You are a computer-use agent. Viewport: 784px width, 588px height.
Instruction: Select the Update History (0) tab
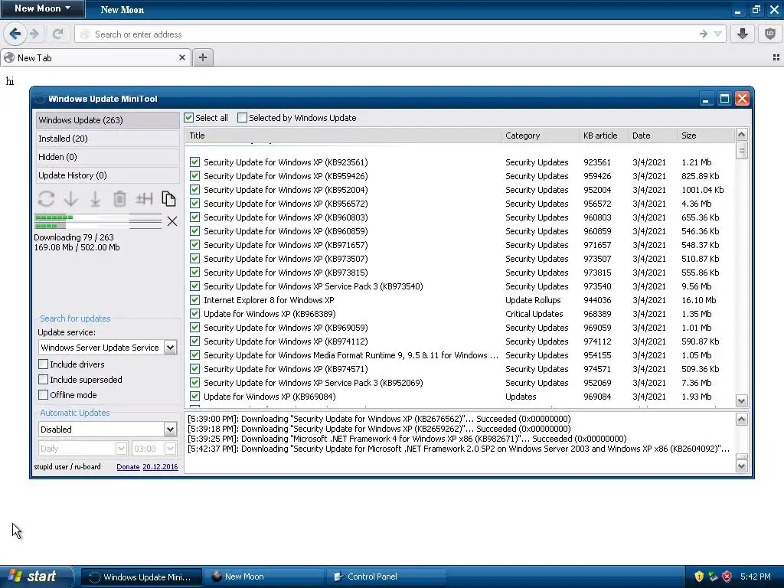(x=107, y=175)
